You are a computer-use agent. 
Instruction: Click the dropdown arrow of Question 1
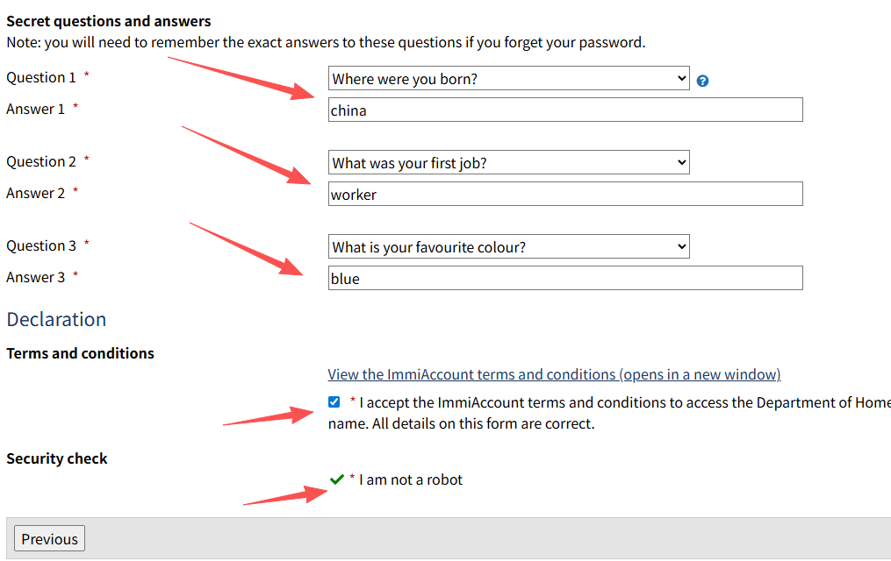pyautogui.click(x=681, y=78)
